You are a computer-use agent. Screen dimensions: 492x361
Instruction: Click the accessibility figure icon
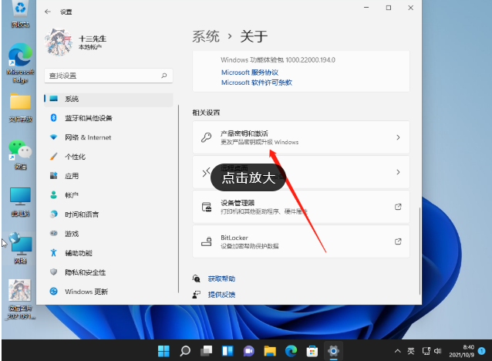click(54, 253)
